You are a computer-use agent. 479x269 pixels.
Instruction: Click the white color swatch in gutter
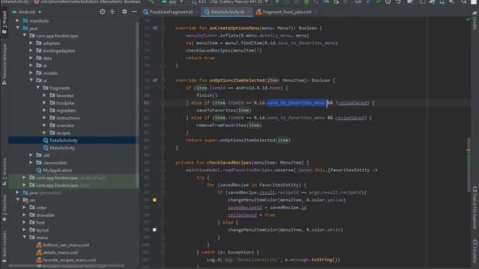click(155, 230)
